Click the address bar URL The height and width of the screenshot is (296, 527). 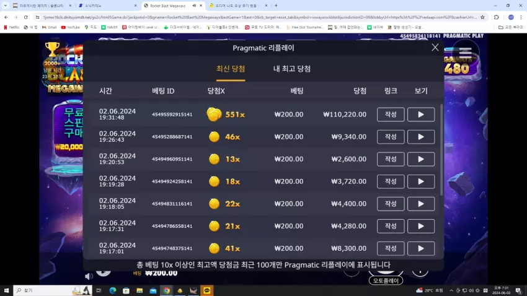click(259, 17)
